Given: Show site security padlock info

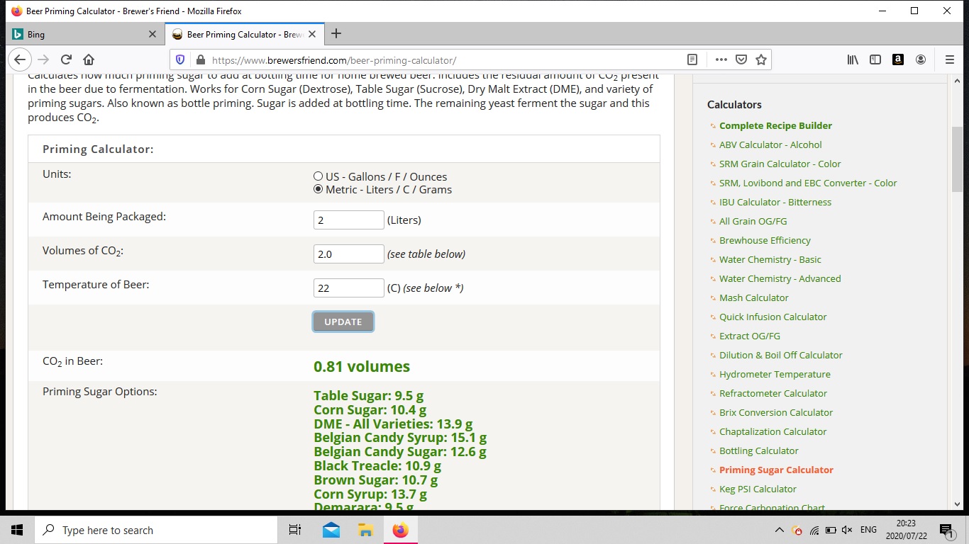Looking at the screenshot, I should (x=200, y=60).
